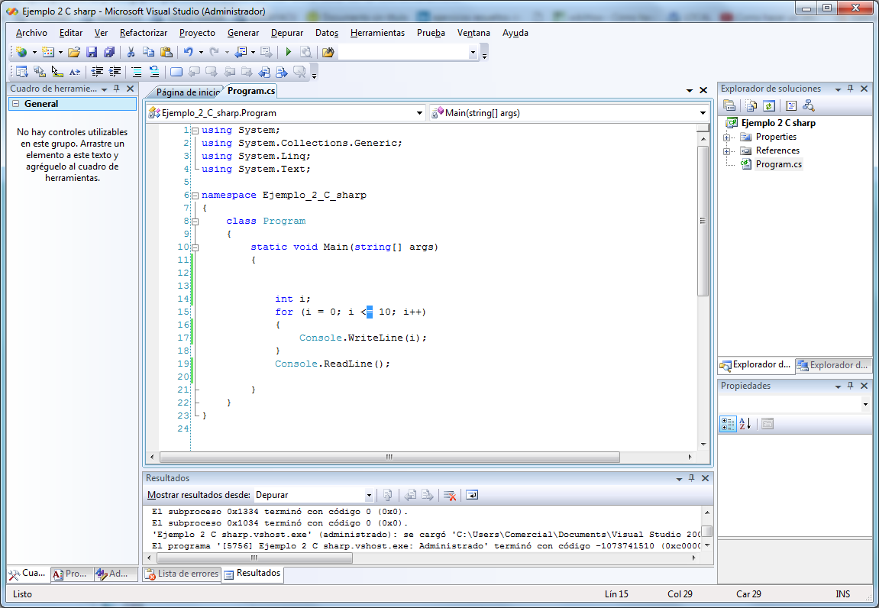Click Properties icon in Solution Explorer toolbar
879x608 pixels.
pos(729,105)
